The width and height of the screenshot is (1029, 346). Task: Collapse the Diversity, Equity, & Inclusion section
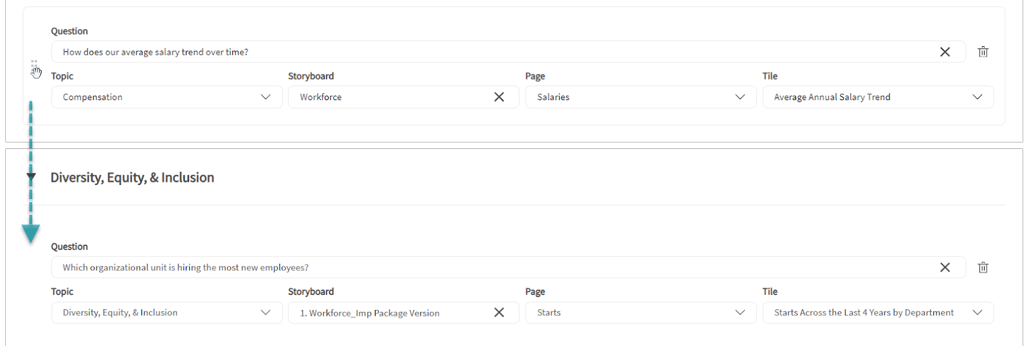pos(31,177)
